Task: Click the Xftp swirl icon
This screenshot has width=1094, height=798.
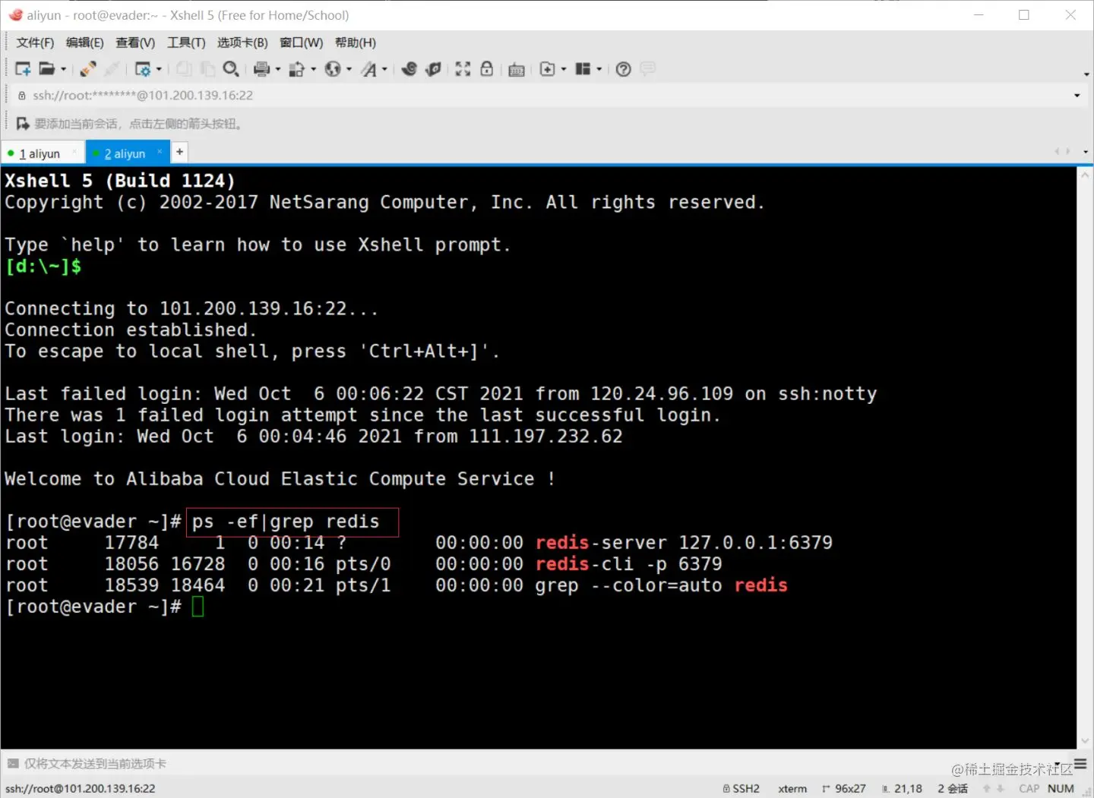Action: 409,69
